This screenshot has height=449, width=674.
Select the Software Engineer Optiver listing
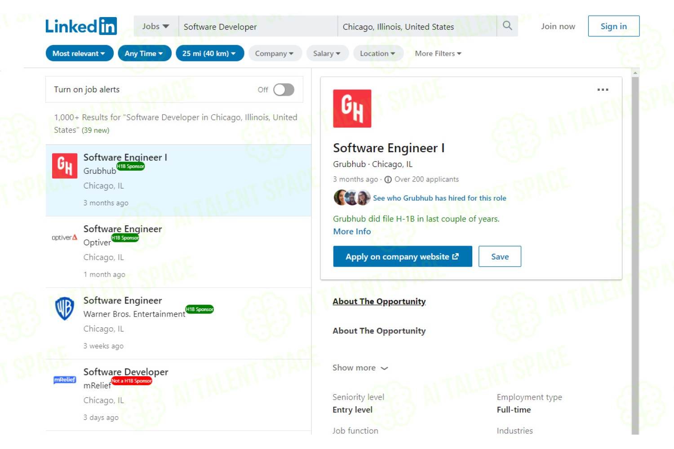click(x=178, y=252)
